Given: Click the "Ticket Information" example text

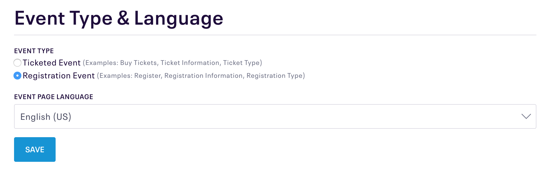Looking at the screenshot, I should (x=190, y=63).
